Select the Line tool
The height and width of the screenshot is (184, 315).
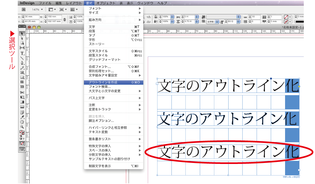click(22, 58)
